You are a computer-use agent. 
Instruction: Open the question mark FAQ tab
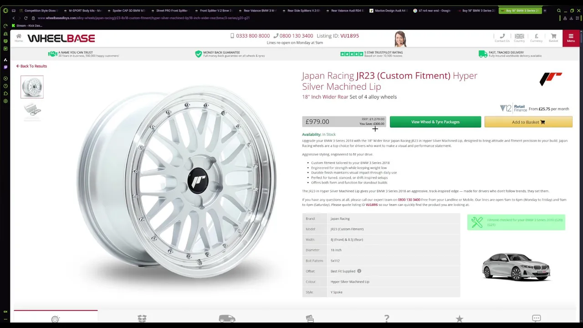point(386,319)
